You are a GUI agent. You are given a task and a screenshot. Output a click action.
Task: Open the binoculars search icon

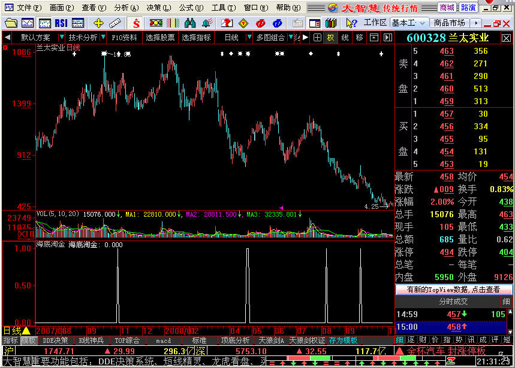pos(190,23)
